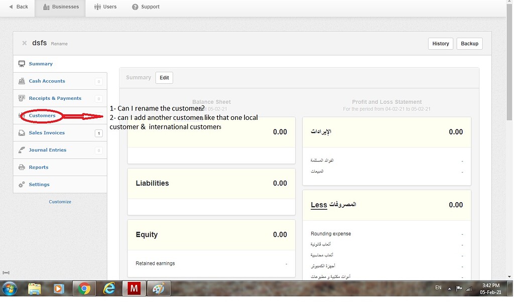Open the Customize link below the sidebar

pos(60,202)
